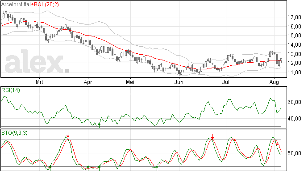Viewport: 308px width, 172px height.
Task: Click the STO(9,3,3) panel label
Action: coord(15,133)
